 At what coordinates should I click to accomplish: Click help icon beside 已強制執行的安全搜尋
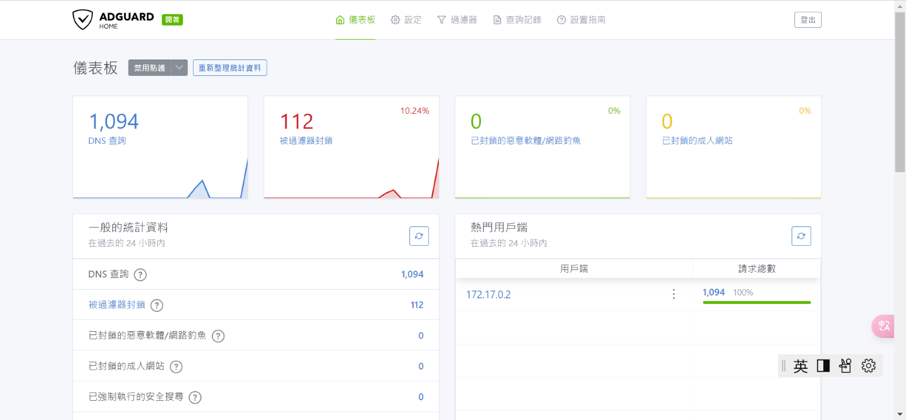(195, 397)
